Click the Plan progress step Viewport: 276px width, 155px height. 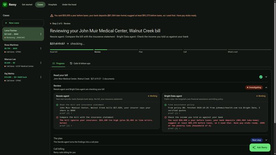(x=161, y=51)
